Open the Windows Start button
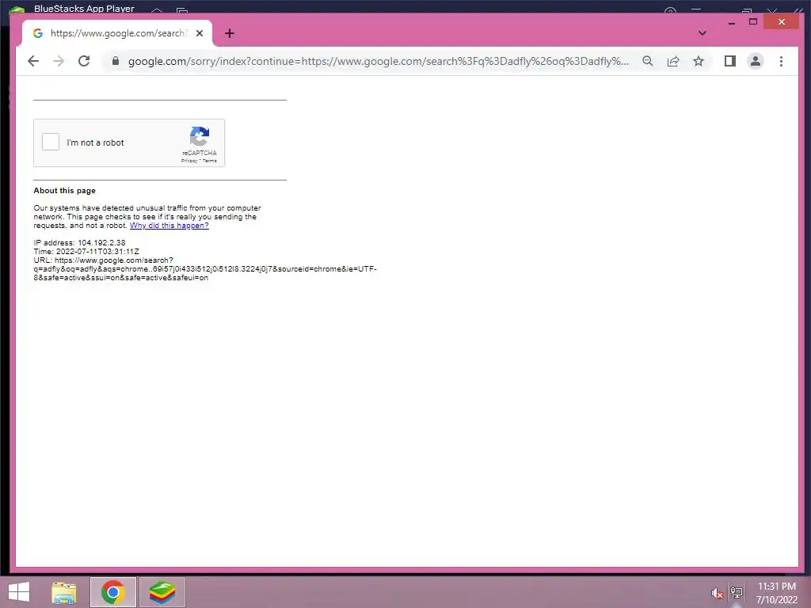Viewport: 811px width, 608px height. pyautogui.click(x=19, y=592)
